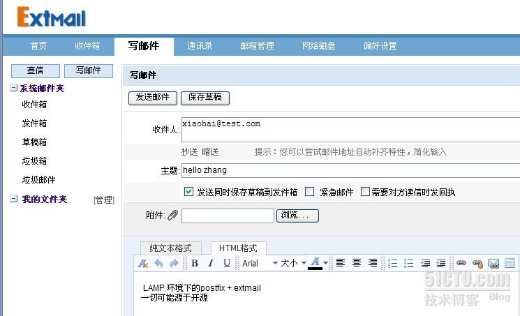Viewport: 520px width, 316px height.
Task: Collapse the 系统邮件夹 tree
Action: [x=13, y=88]
